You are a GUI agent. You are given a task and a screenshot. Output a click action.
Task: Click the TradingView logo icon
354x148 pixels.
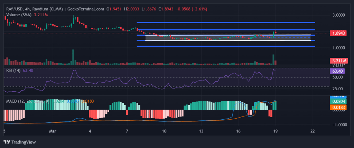coord(7,142)
